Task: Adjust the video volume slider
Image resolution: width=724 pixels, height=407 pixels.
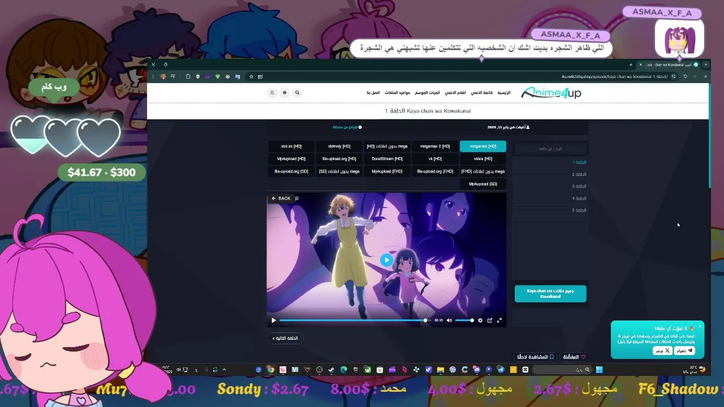Action: point(464,321)
